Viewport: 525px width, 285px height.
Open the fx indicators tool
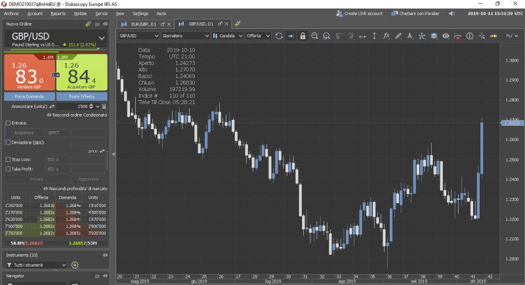[x=386, y=36]
